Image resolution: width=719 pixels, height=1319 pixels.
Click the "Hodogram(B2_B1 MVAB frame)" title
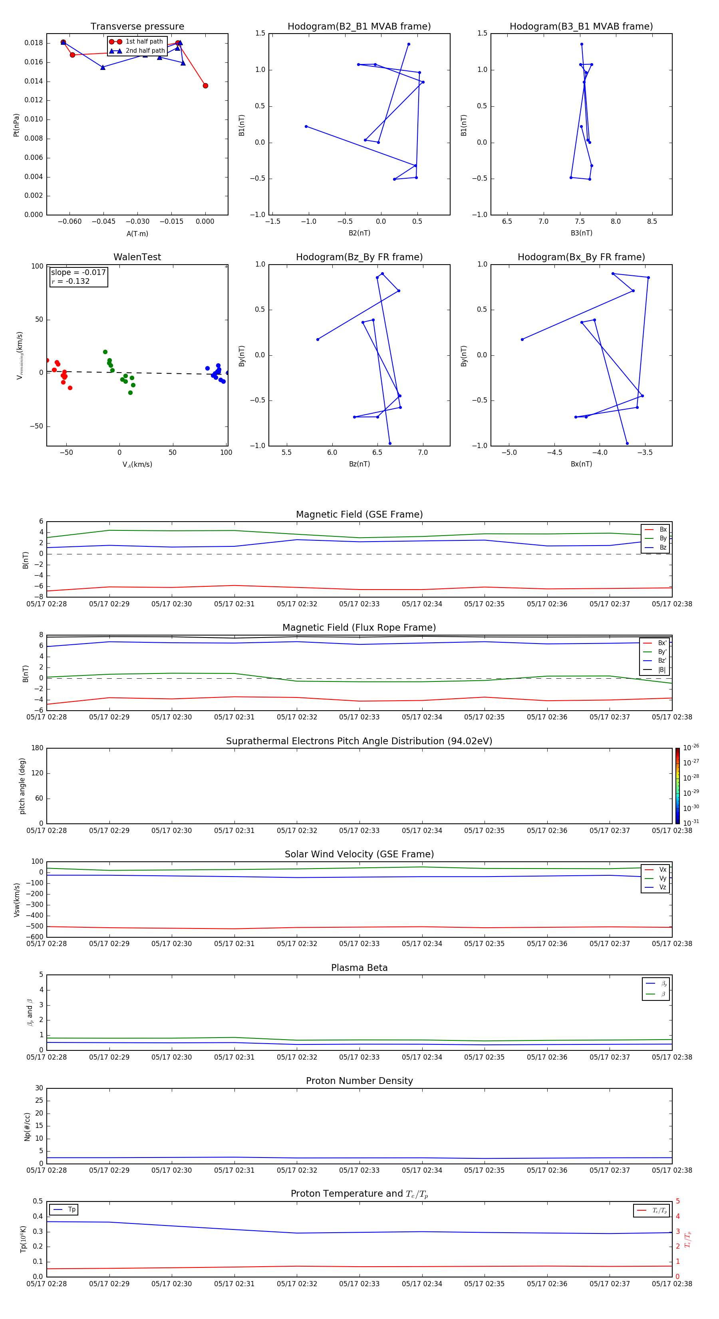point(359,26)
